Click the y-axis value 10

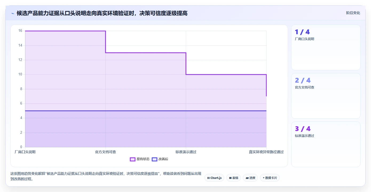pos(20,74)
